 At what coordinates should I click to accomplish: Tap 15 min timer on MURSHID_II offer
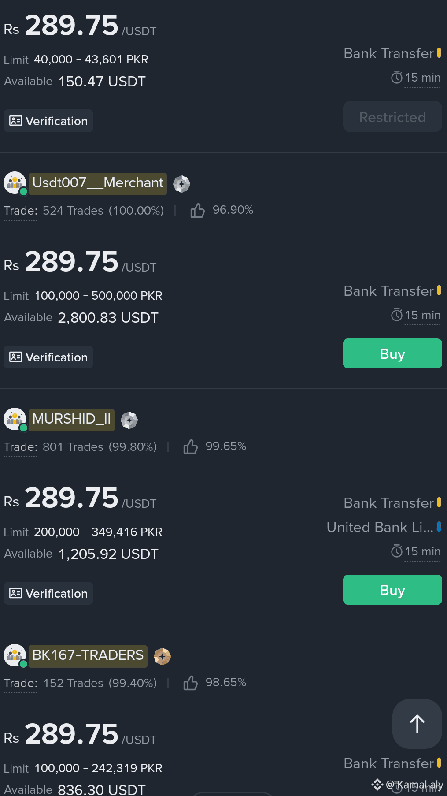point(416,551)
